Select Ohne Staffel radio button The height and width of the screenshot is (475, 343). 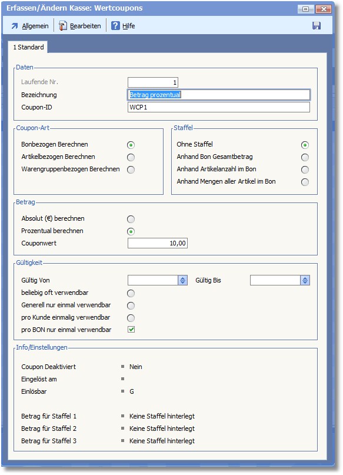(305, 145)
